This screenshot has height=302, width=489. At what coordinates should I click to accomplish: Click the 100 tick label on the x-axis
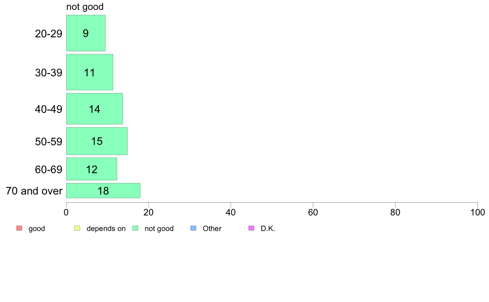pos(477,213)
